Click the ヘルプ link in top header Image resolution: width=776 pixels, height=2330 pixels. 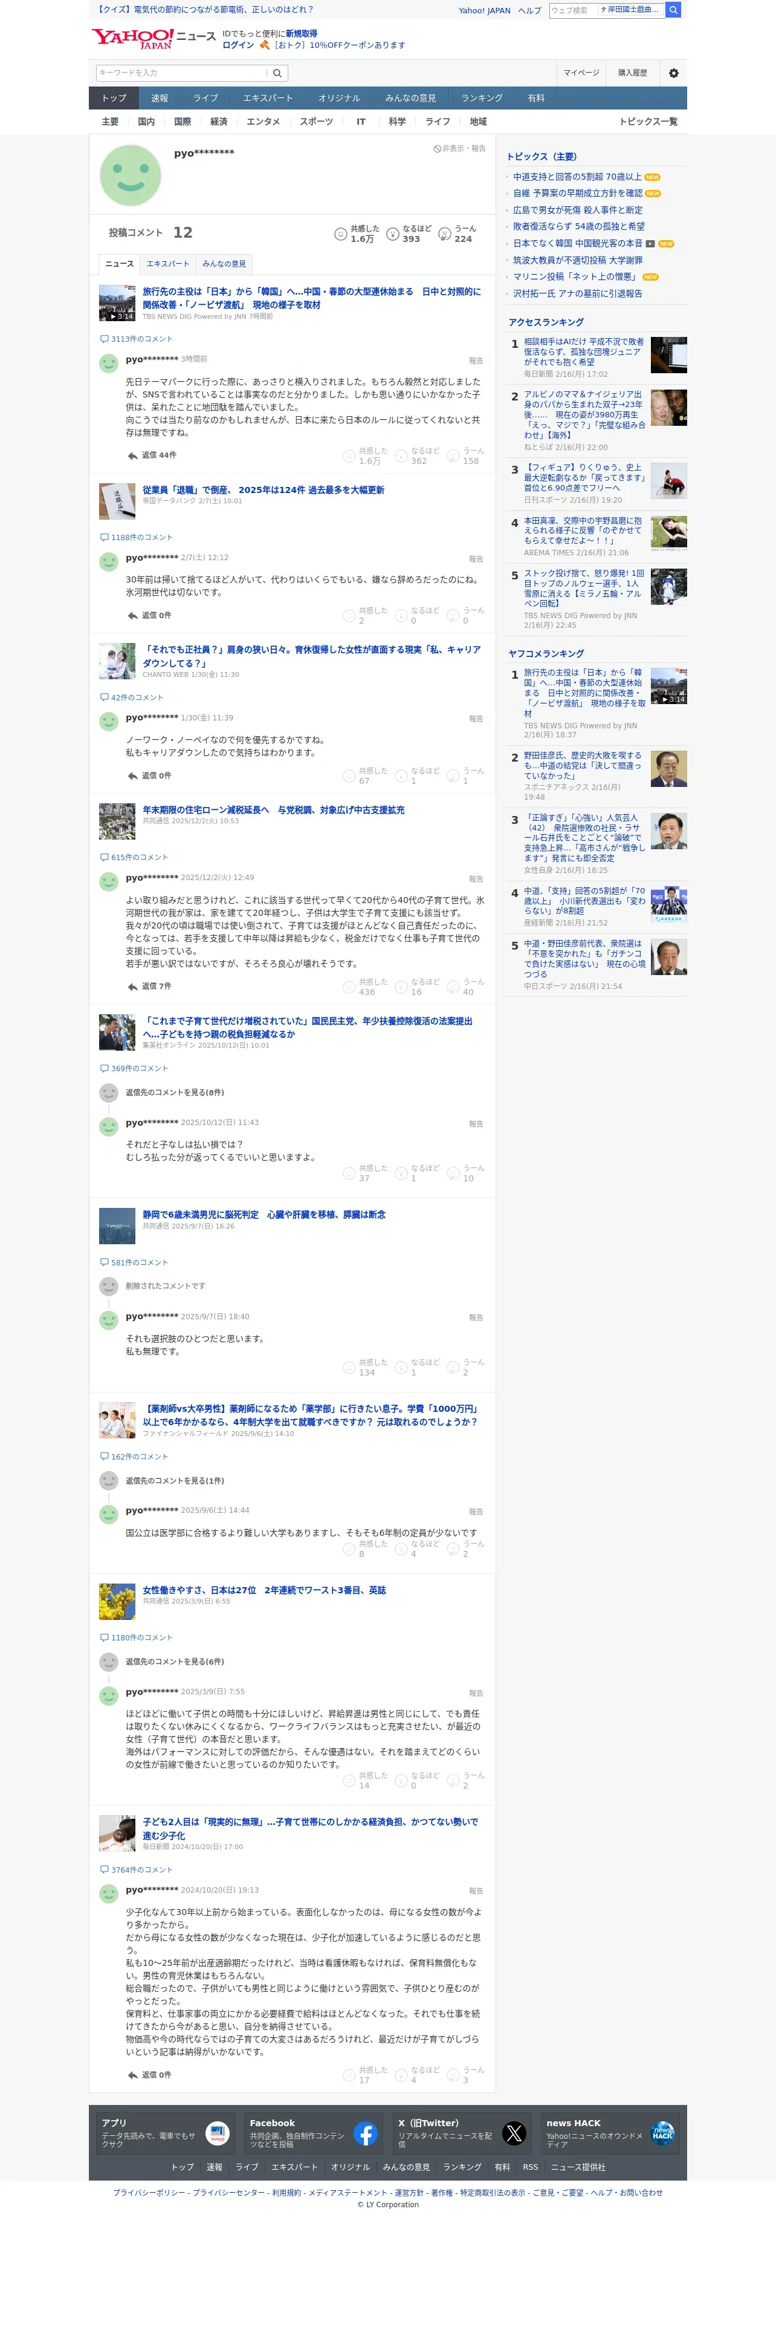[x=529, y=11]
